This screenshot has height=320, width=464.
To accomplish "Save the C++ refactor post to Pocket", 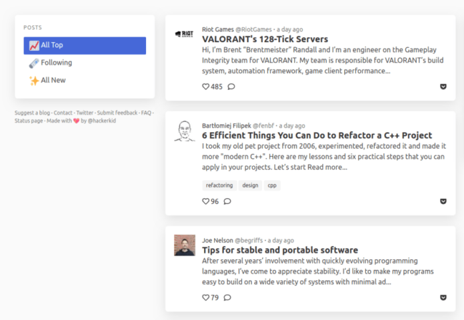I will [x=443, y=201].
